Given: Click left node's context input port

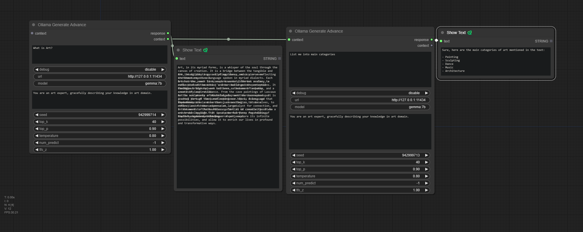Looking at the screenshot, I should click(32, 33).
